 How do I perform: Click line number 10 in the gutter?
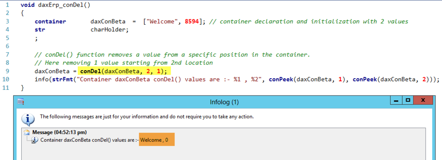tap(6, 80)
